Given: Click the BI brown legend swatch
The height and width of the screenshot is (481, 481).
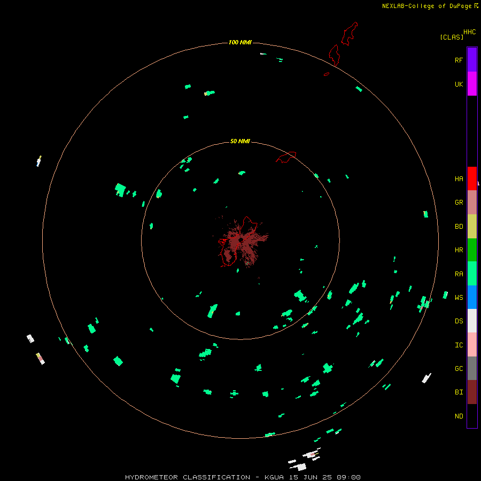Looking at the screenshot, I should coord(472,392).
